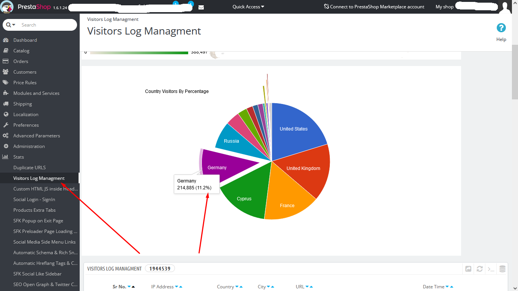Click the Administration cog icon
518x291 pixels.
6,146
